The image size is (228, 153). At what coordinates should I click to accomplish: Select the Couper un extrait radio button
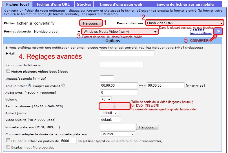coord(63,85)
